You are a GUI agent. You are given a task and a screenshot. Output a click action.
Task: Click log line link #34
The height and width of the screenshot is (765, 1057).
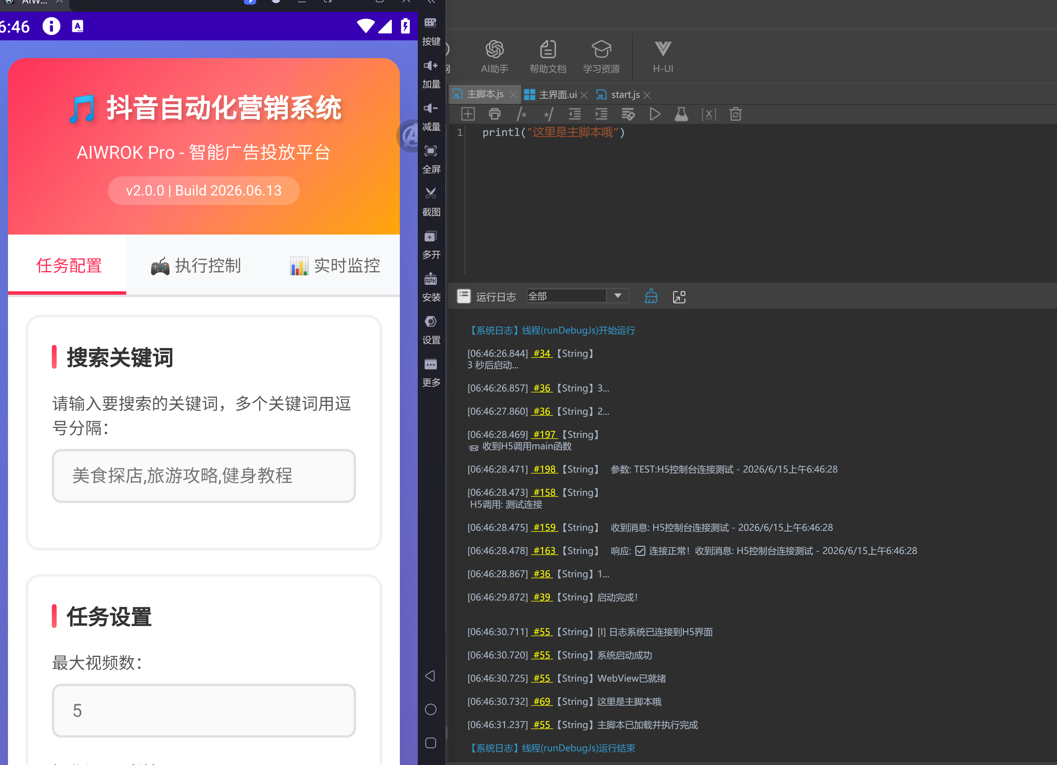542,353
